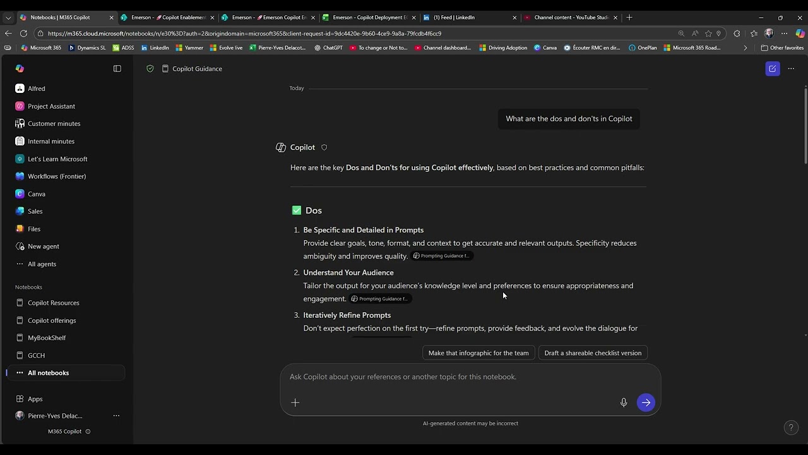Screen dimensions: 808x455
Task: Go back in the browser
Action: coord(8,33)
